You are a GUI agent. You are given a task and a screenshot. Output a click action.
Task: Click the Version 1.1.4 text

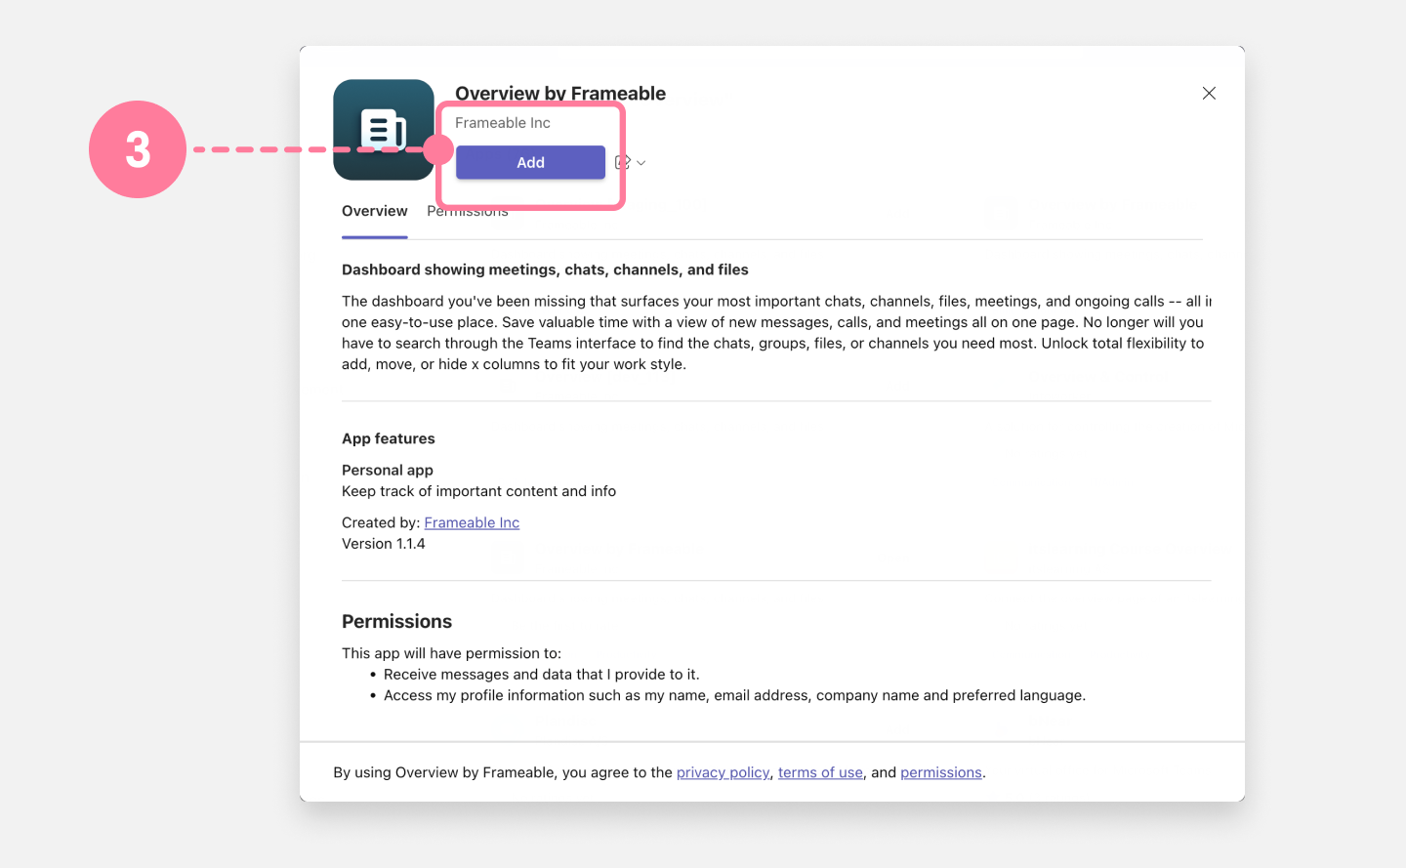tap(384, 544)
